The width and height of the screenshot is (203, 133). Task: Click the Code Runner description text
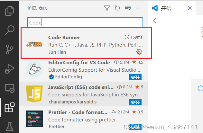[96, 45]
